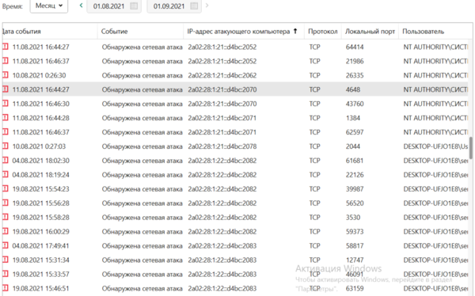
Task: Click the red icon of 11.08.2021 16:44:28 event
Action: (x=6, y=118)
